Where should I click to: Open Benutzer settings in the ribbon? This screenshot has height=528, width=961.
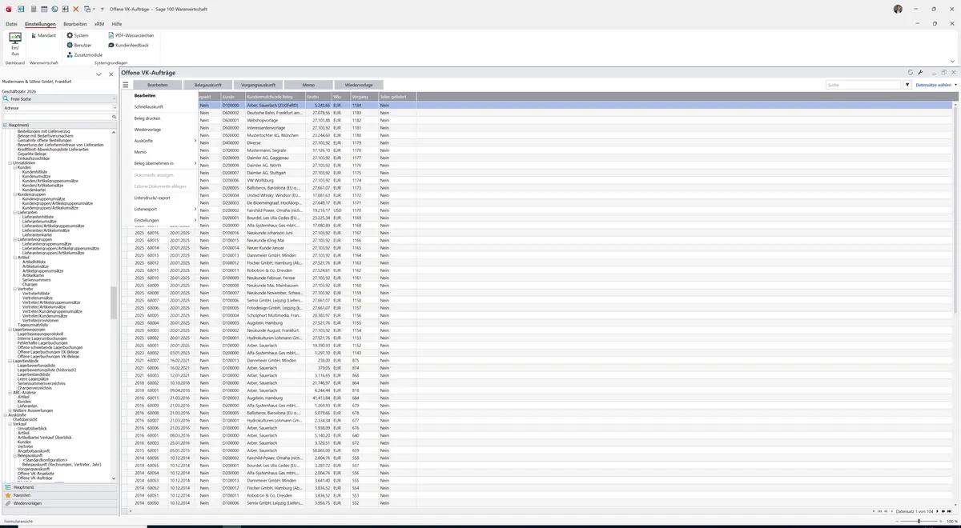click(x=79, y=46)
